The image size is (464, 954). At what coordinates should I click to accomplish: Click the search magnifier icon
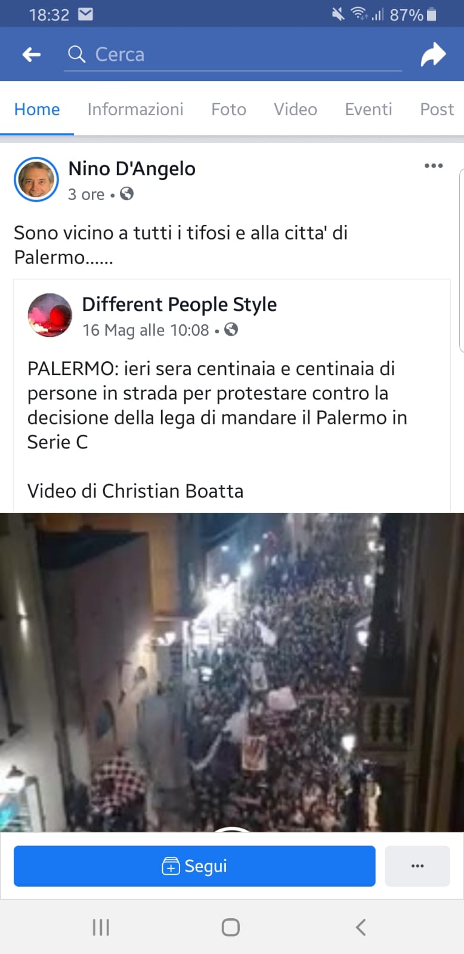pyautogui.click(x=76, y=54)
